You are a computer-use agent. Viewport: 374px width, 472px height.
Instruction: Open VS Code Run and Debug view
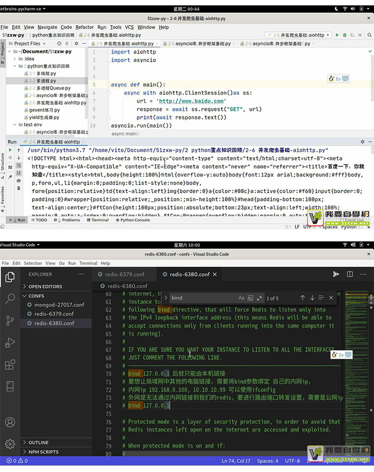point(10,342)
